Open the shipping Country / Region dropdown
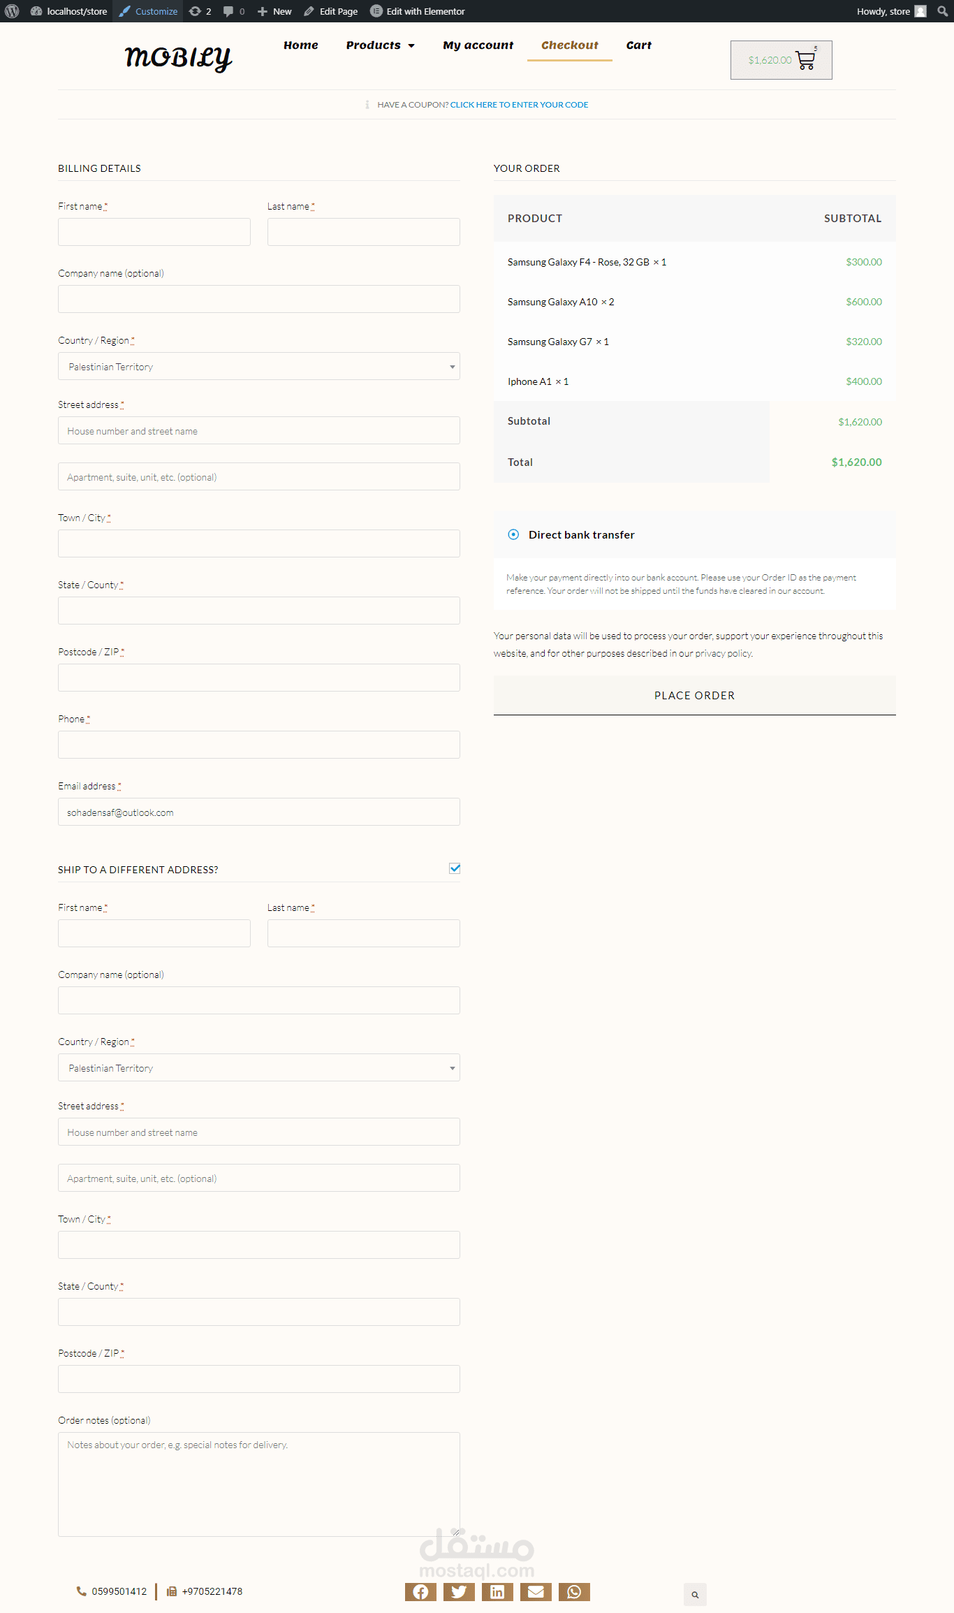954x1613 pixels. (x=259, y=1067)
